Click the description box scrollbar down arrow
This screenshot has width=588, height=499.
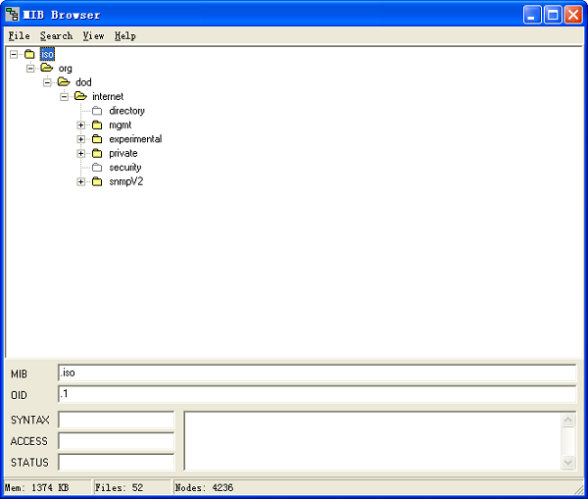coord(568,463)
